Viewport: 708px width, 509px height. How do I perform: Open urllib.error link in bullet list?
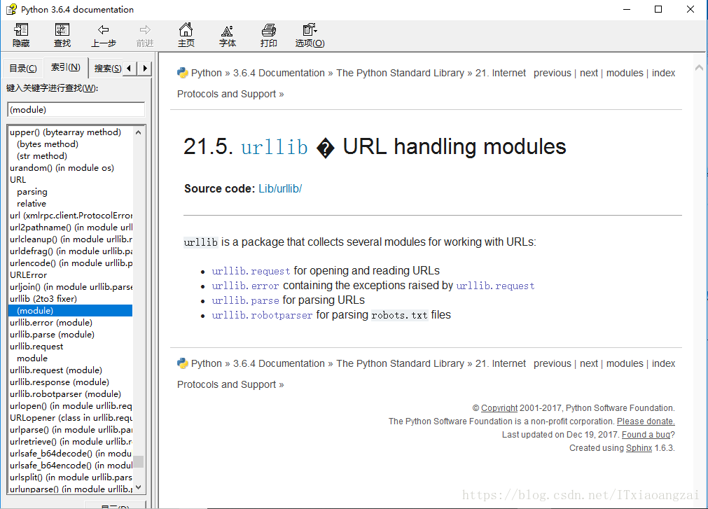click(x=245, y=286)
